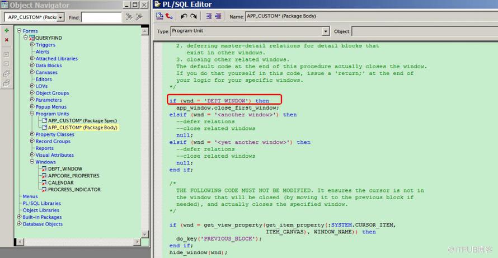Expand the Built-in Packages node

[19, 217]
